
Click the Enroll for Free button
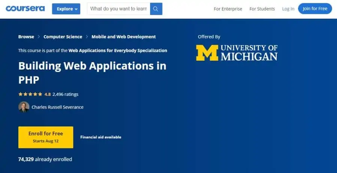[46, 137]
